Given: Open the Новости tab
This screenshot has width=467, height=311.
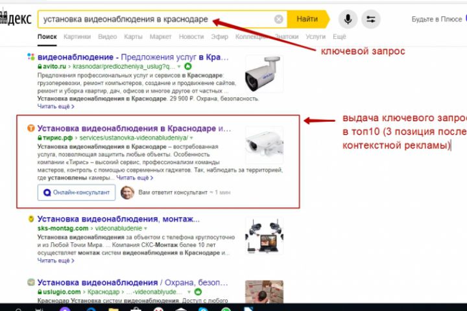Looking at the screenshot, I should [x=191, y=37].
